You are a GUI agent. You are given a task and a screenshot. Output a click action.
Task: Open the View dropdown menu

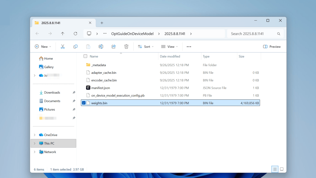[170, 47]
